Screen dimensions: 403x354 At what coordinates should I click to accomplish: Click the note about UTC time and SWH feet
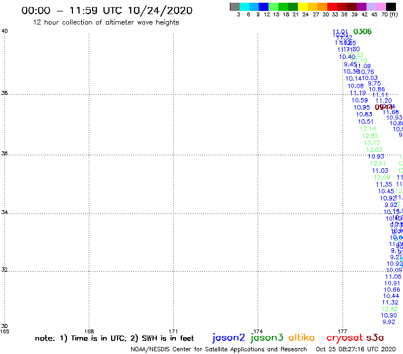[x=114, y=338]
